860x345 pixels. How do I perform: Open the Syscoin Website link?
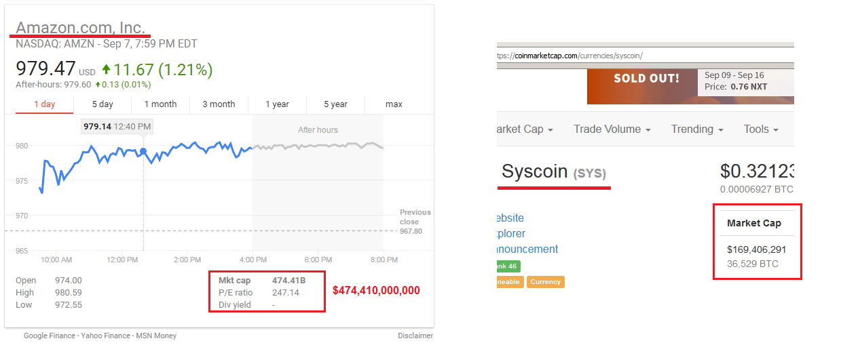[x=510, y=218]
